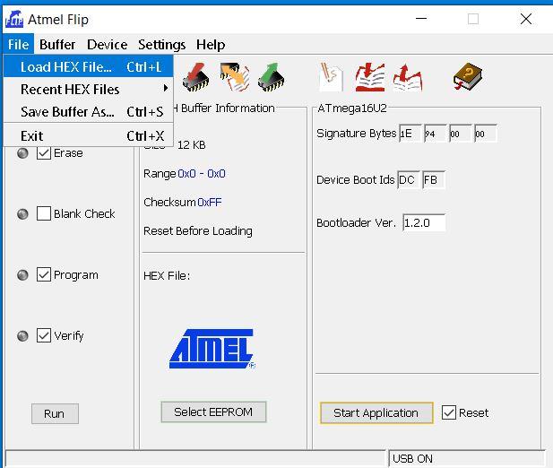Click the Device Boot Ids DC field

tap(409, 180)
